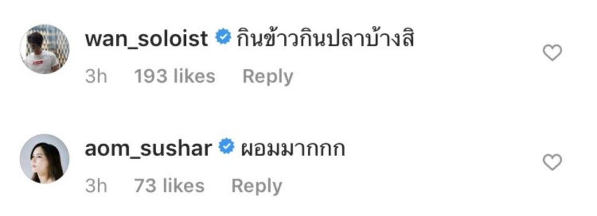Tap the heart beside aom_sushar's comment
The image size is (597, 216).
[x=552, y=162]
